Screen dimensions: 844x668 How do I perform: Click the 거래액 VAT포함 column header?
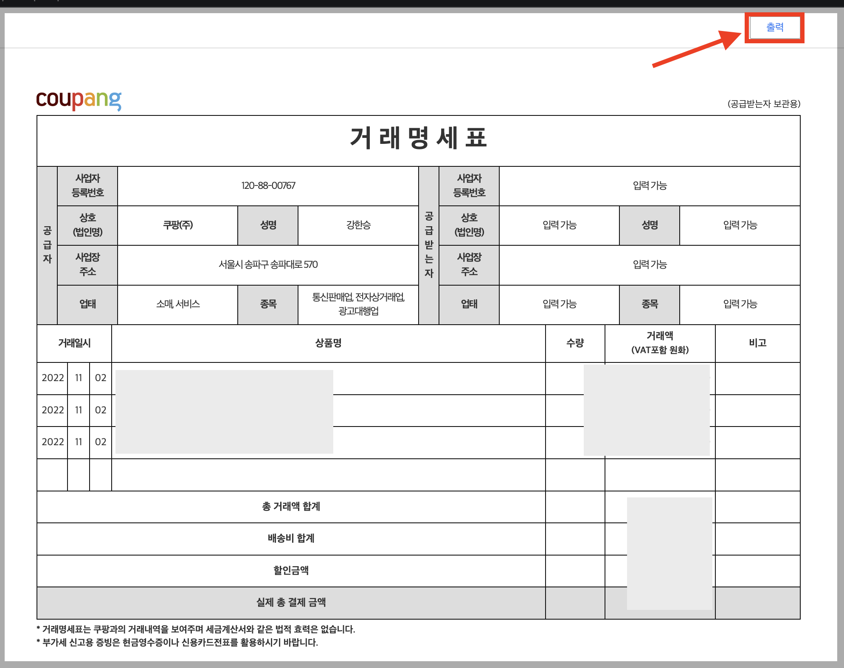pyautogui.click(x=660, y=343)
